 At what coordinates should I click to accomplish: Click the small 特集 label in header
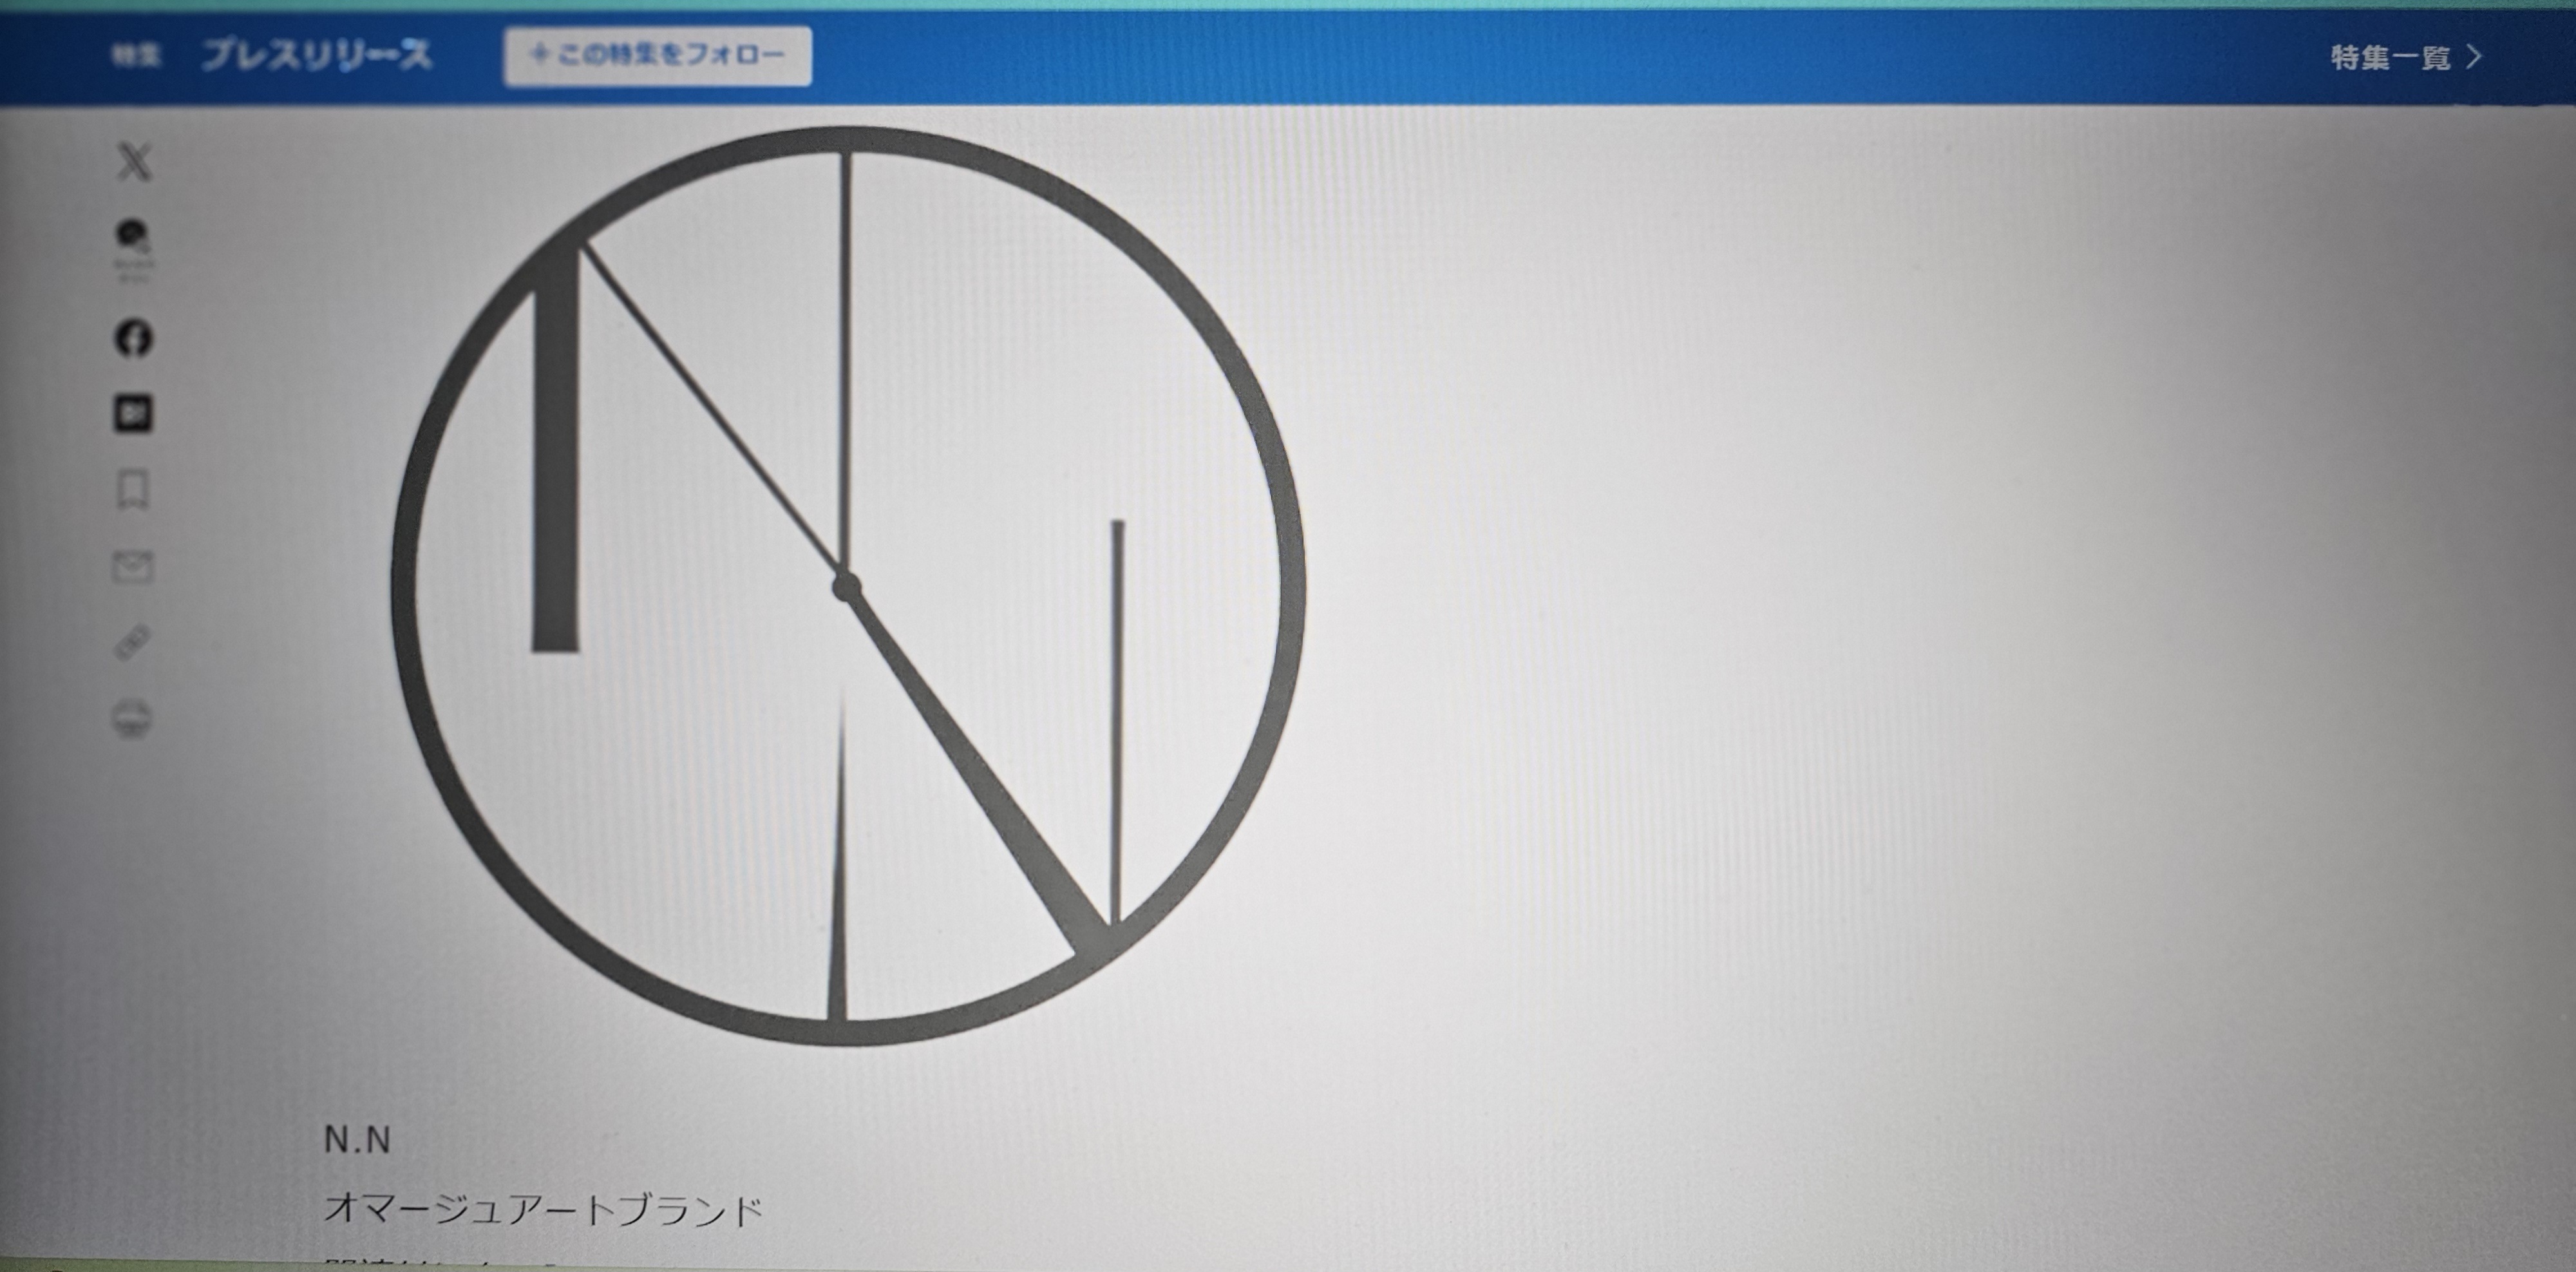click(x=136, y=55)
